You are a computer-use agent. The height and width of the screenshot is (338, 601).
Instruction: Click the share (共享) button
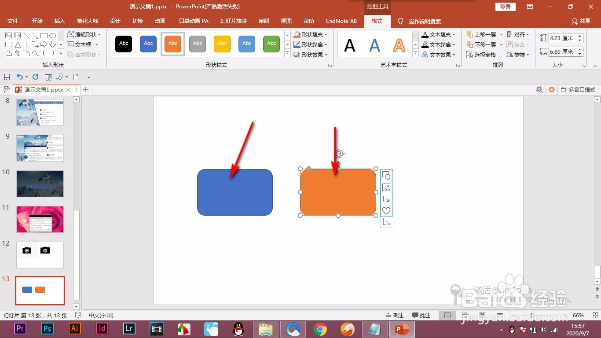point(581,21)
